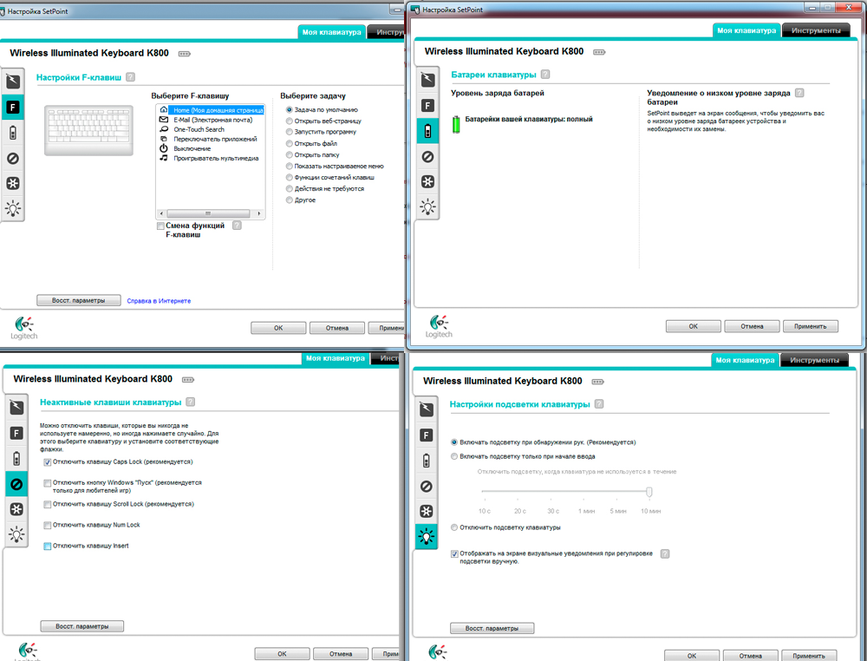Select the Запустить программу radio button
Screen dimensions: 867x661
coord(290,132)
